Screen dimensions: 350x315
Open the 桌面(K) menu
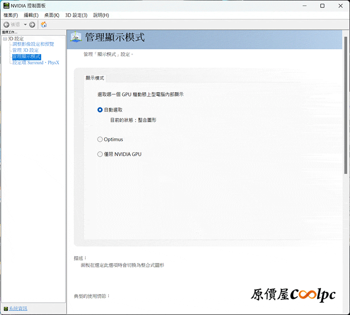click(52, 15)
